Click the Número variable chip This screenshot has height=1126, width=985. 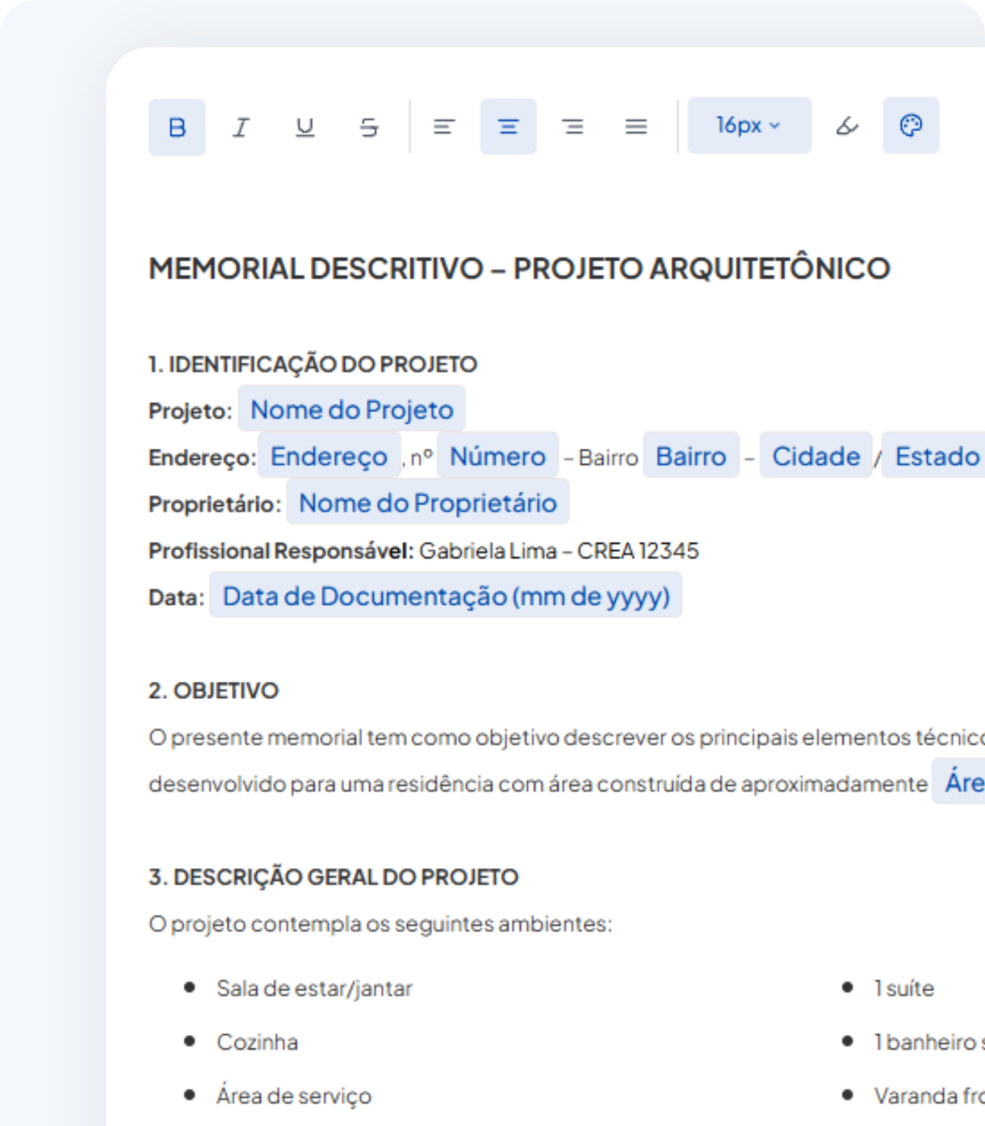(497, 456)
